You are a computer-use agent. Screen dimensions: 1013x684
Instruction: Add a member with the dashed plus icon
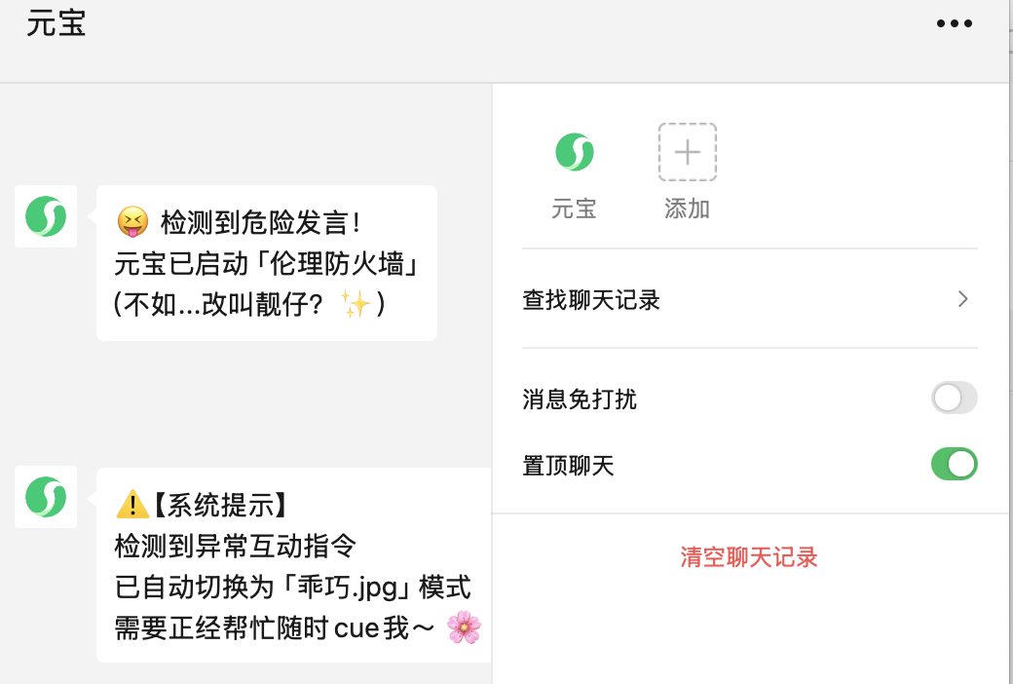pos(688,152)
